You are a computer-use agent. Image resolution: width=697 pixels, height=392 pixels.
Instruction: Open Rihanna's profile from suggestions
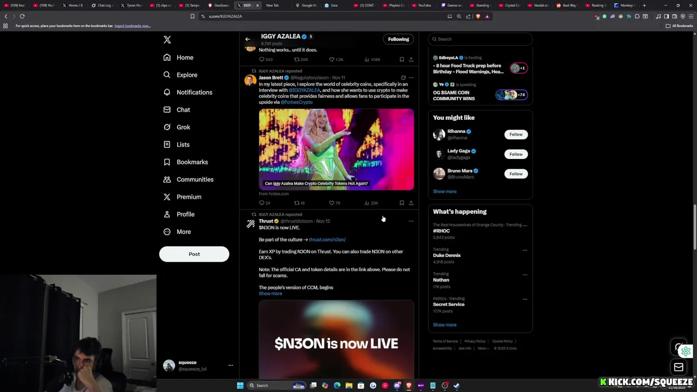pos(456,131)
